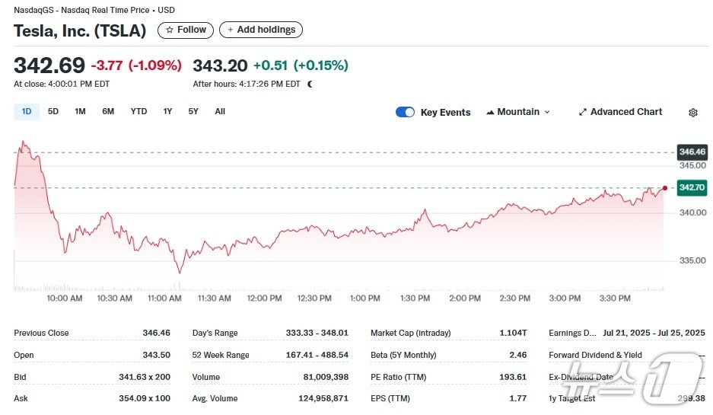Open the Advanced Chart view

pyautogui.click(x=619, y=112)
